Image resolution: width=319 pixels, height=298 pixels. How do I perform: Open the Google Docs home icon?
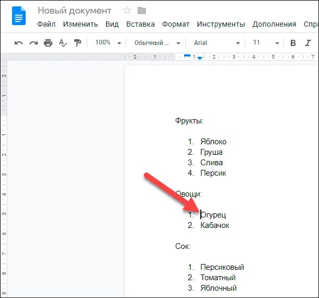click(19, 16)
